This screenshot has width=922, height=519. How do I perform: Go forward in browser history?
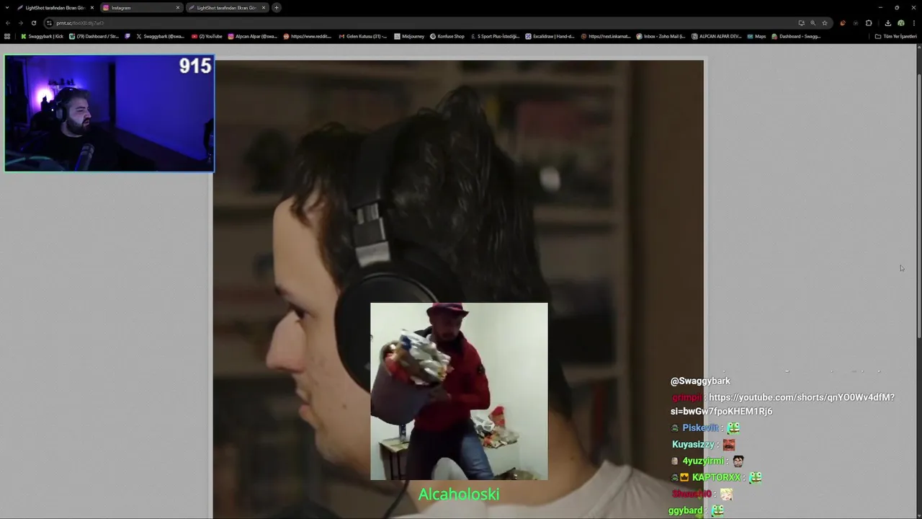[20, 23]
